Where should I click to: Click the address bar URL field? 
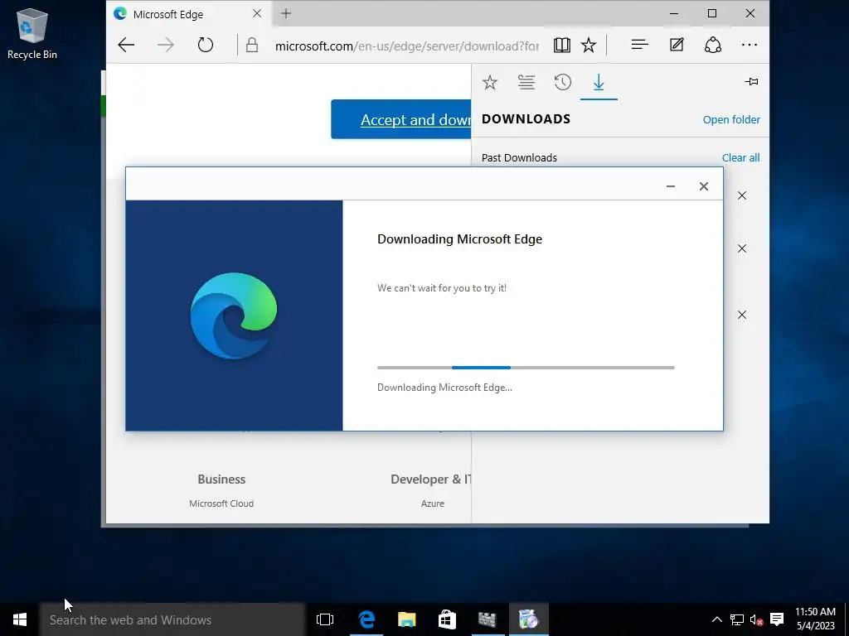(406, 46)
